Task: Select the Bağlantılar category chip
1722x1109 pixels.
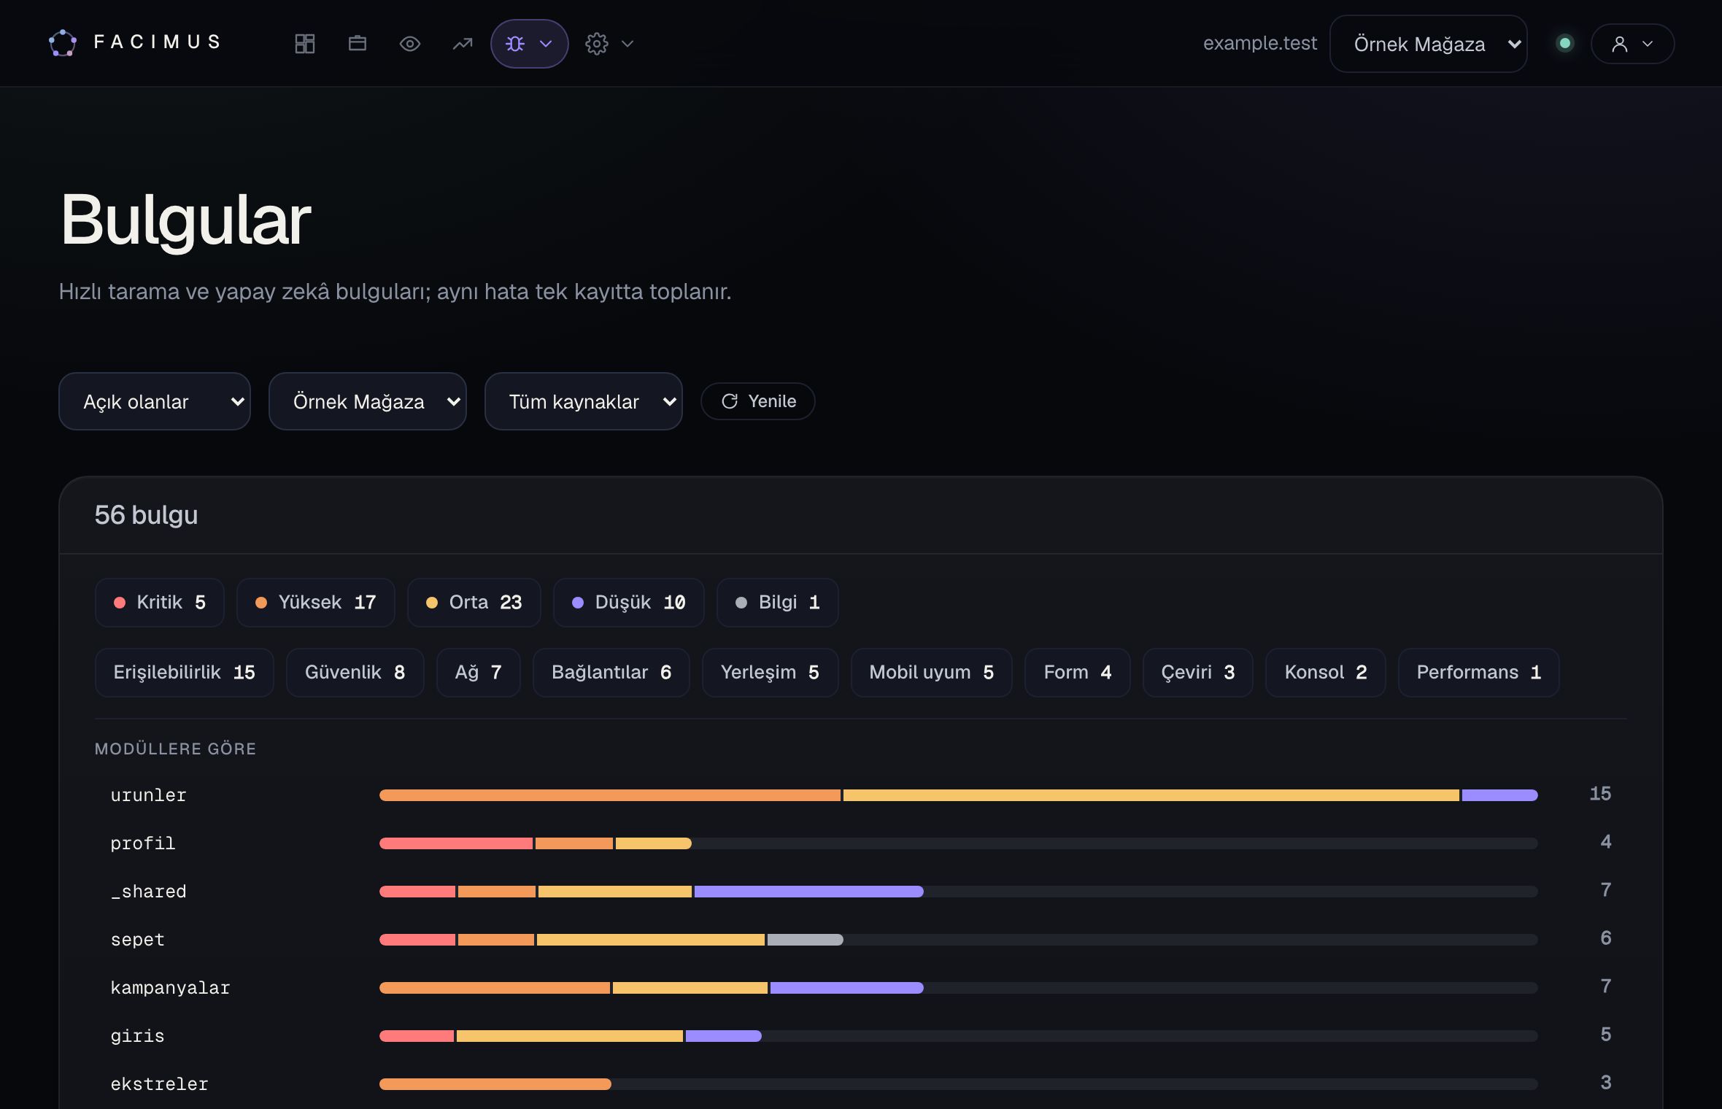Action: (611, 673)
